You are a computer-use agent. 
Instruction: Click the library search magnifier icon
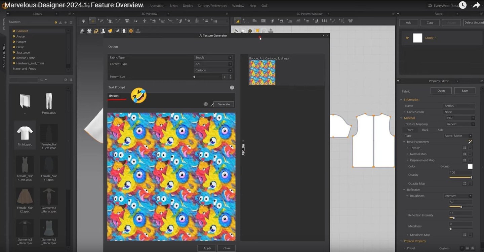point(41,80)
